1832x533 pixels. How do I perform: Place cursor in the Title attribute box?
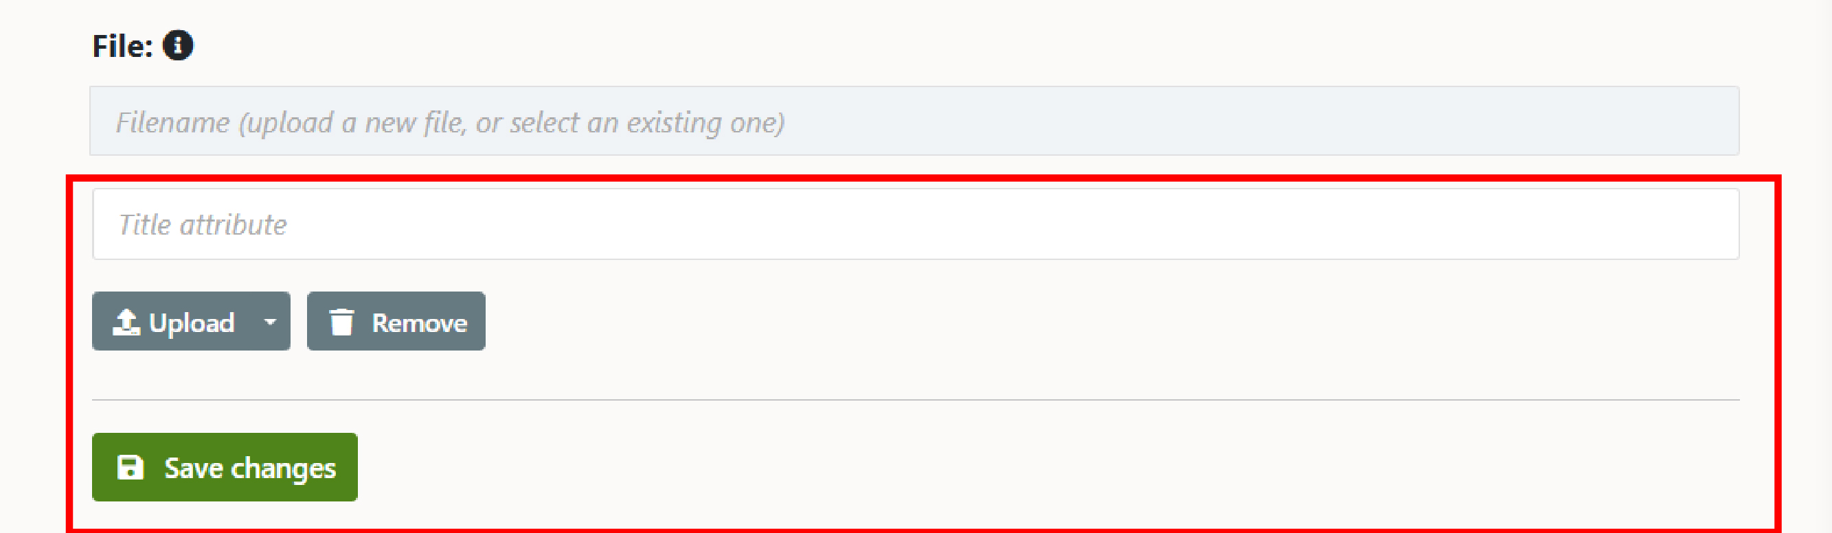(915, 224)
